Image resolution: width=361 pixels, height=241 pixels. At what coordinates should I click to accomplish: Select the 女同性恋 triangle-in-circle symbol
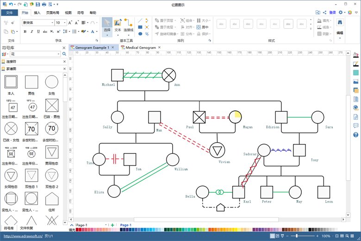pos(11,178)
